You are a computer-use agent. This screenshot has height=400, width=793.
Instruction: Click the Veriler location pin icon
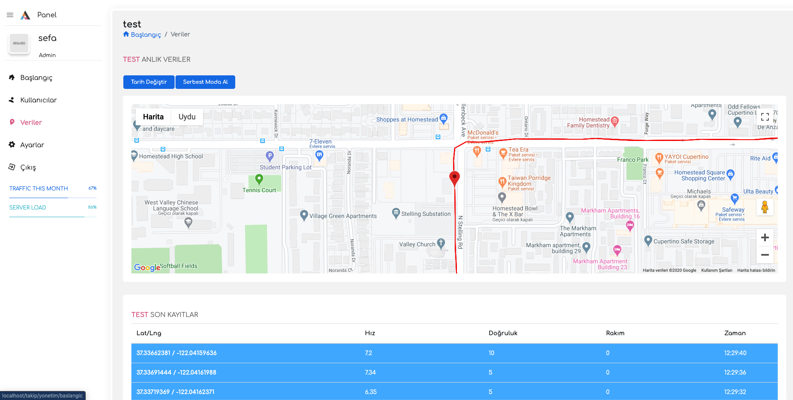pyautogui.click(x=12, y=122)
